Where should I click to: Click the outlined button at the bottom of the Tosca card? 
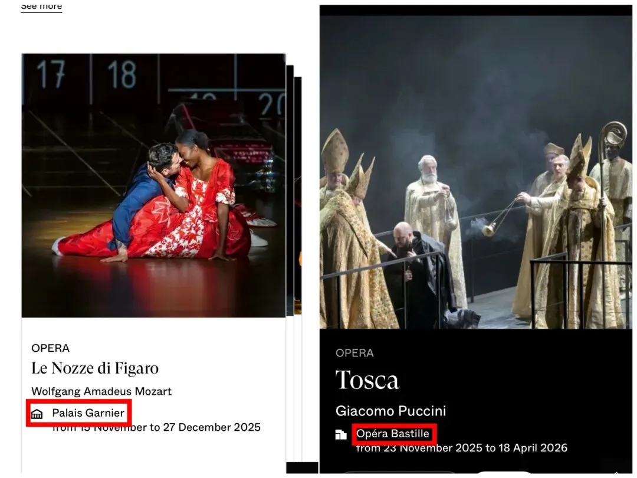pos(398,474)
